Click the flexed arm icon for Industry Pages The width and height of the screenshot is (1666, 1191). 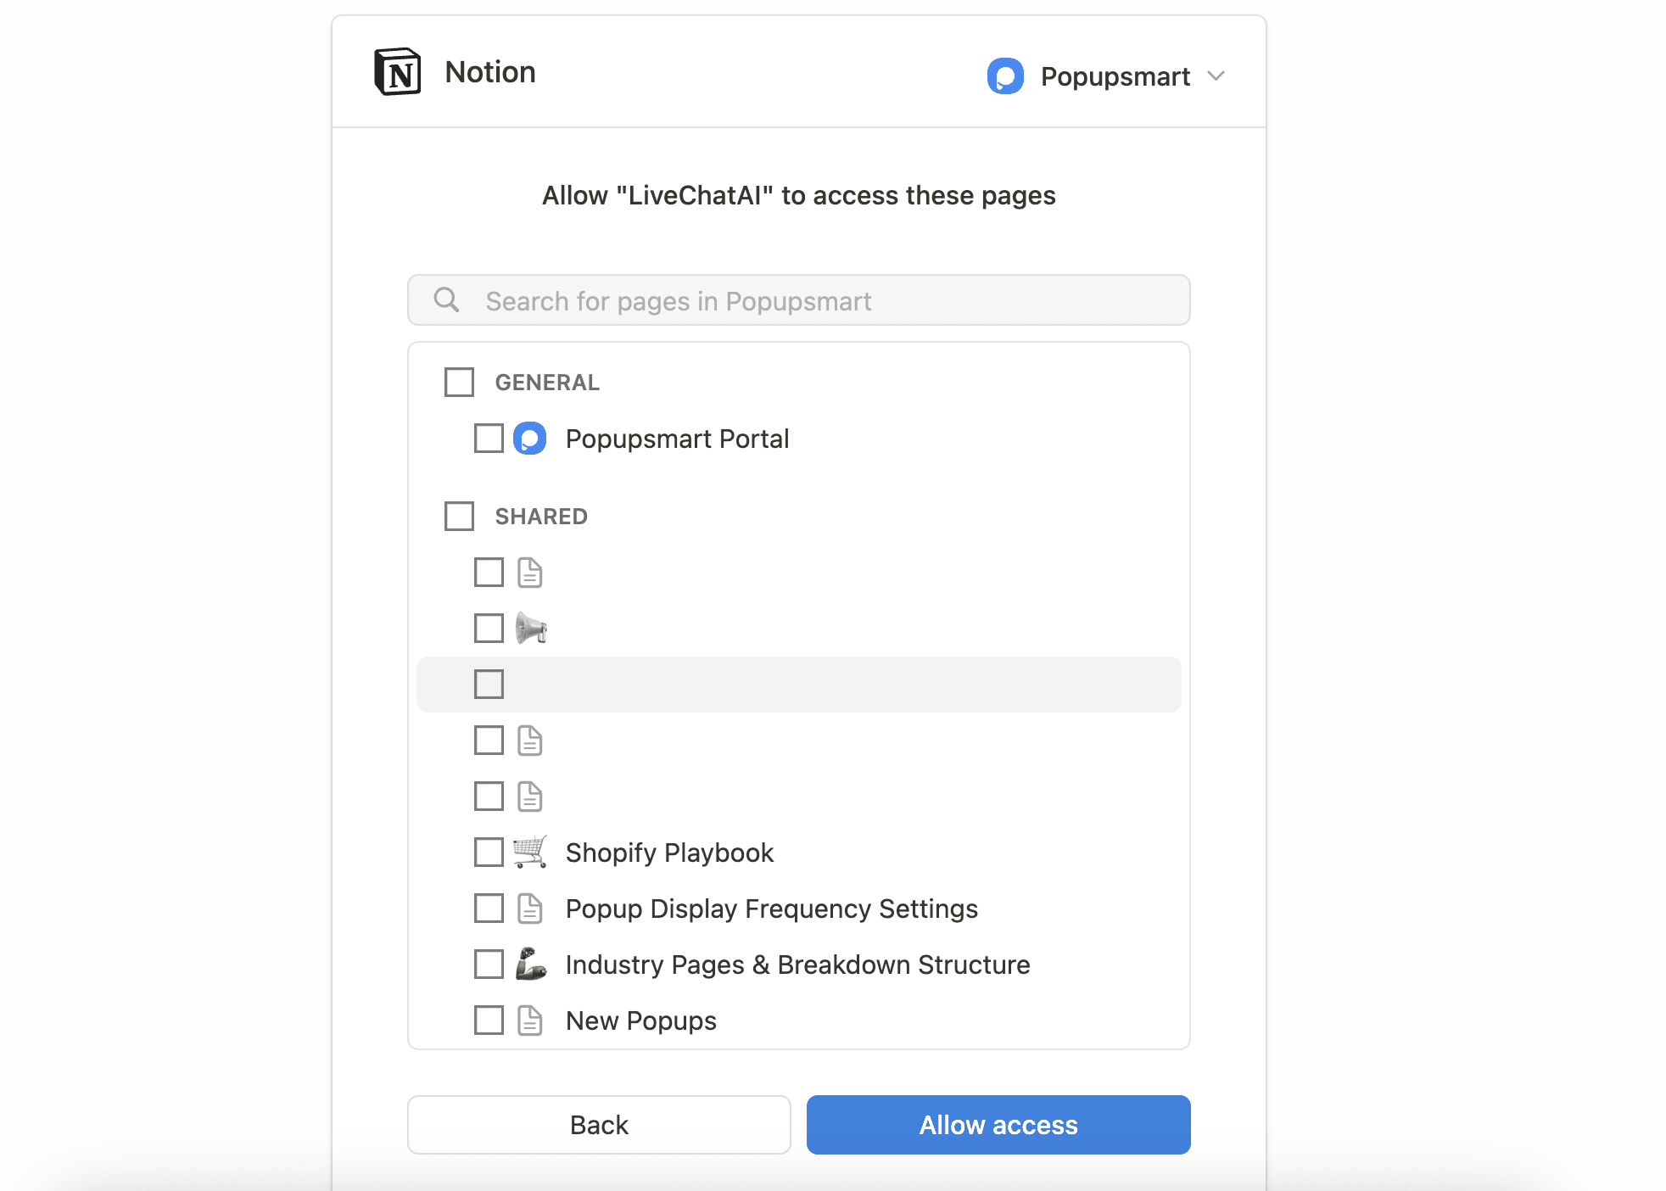pyautogui.click(x=529, y=965)
